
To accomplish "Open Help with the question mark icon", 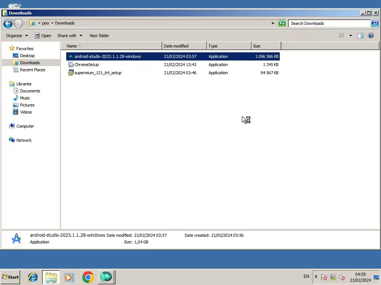I will [x=371, y=36].
